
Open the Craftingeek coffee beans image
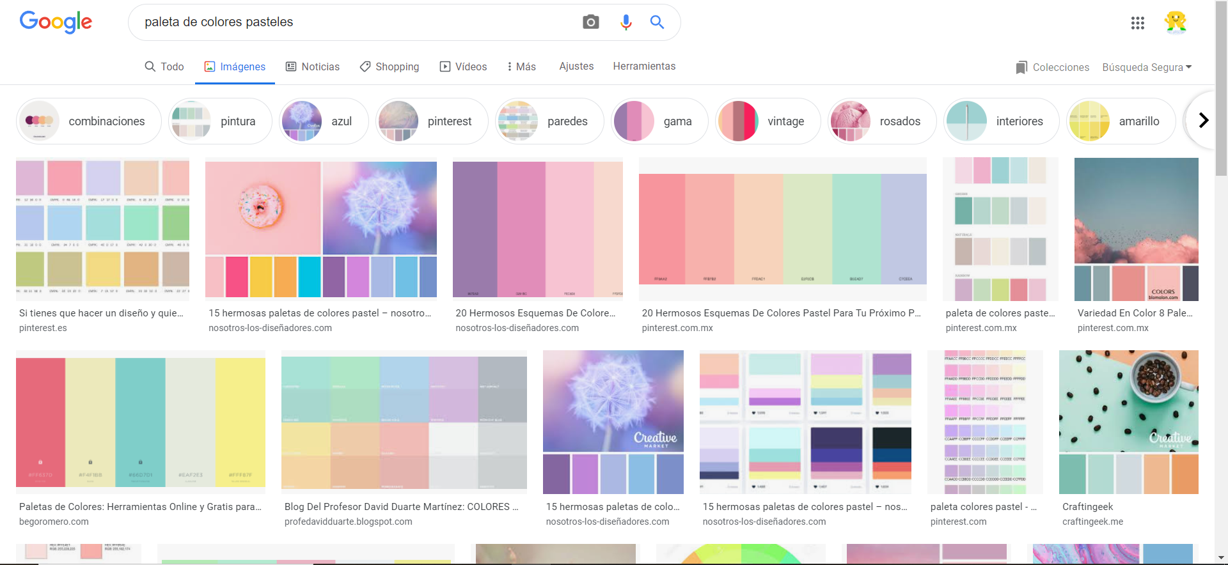[1129, 422]
